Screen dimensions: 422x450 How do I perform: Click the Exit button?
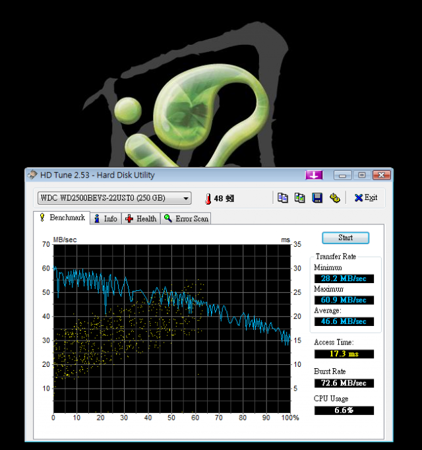[366, 197]
